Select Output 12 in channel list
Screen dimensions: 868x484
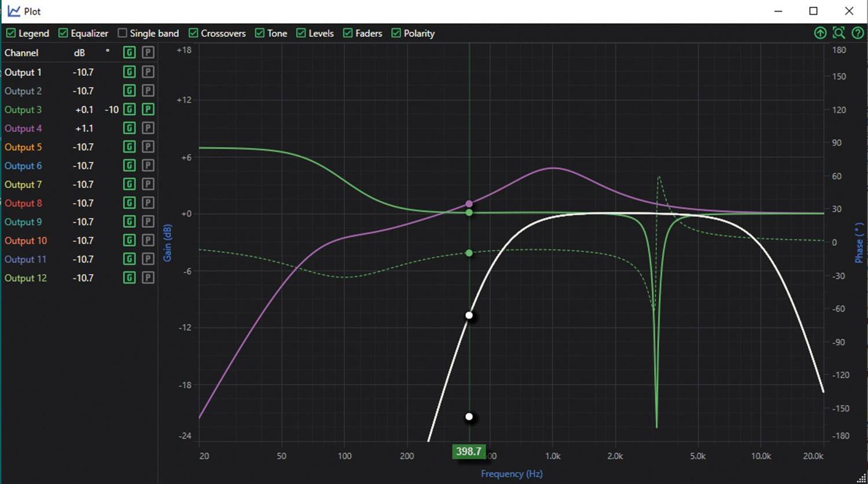[25, 278]
